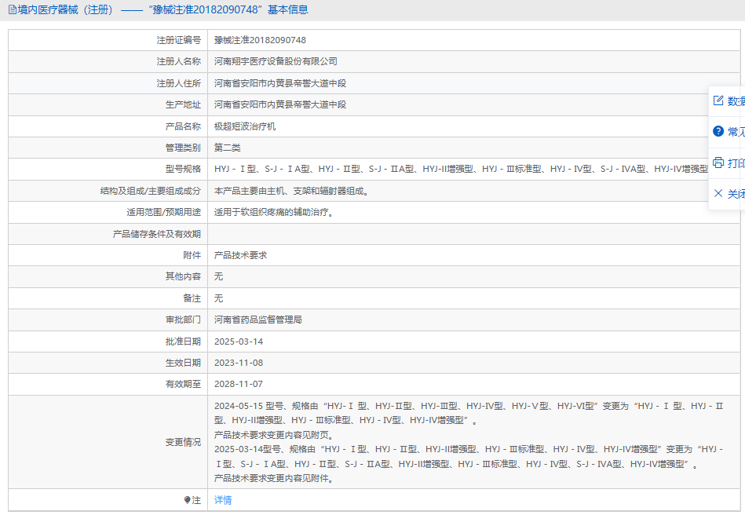Click the 常见 side panel entry
This screenshot has width=745, height=515.
[x=727, y=132]
